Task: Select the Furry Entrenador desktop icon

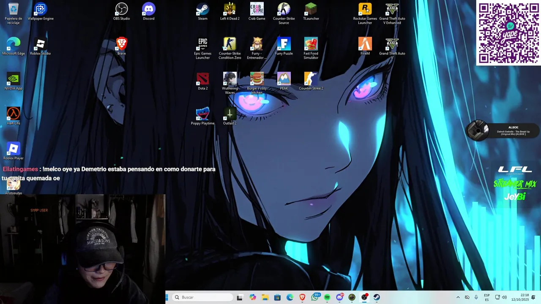Action: [x=257, y=49]
